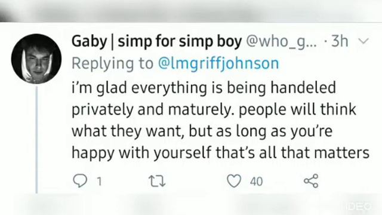Click the reply speech bubble icon
Image resolution: width=382 pixels, height=215 pixels.
[80, 181]
